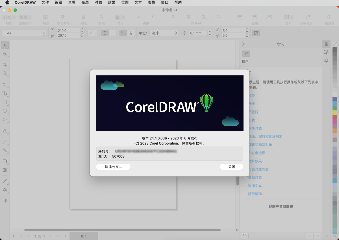Screen dimensions: 339x240
Task: Select the Crop tool
Action: click(5, 65)
